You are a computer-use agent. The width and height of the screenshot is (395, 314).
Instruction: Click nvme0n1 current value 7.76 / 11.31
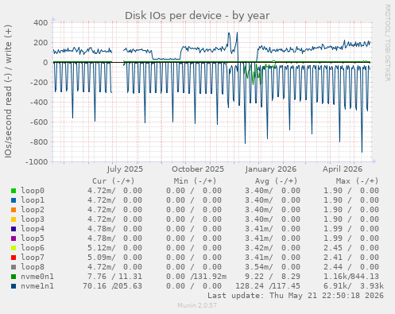pos(115,277)
